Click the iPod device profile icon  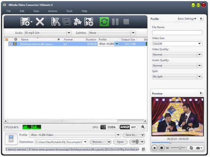click(x=11, y=139)
